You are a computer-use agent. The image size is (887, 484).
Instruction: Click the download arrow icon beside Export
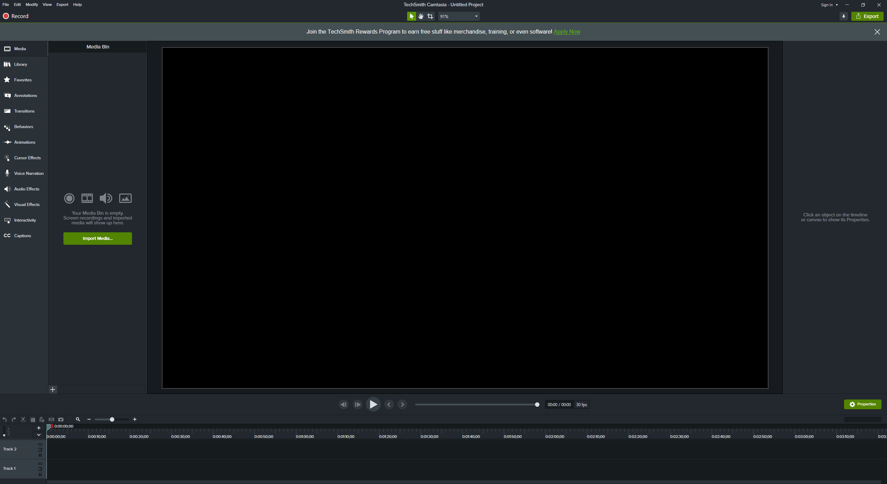click(843, 16)
